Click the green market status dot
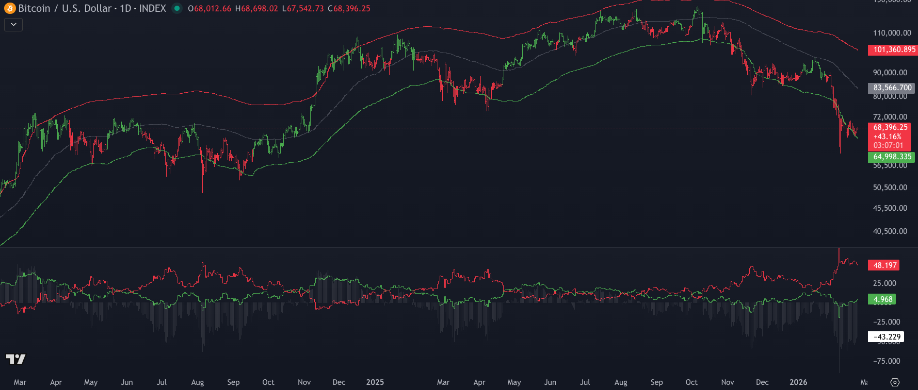918x390 pixels. pyautogui.click(x=177, y=8)
